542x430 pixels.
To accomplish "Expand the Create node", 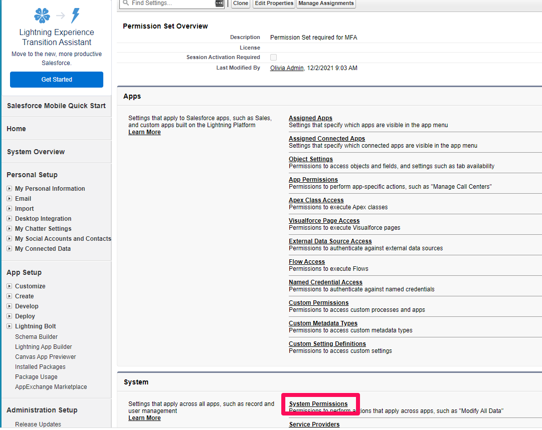I will (10, 296).
